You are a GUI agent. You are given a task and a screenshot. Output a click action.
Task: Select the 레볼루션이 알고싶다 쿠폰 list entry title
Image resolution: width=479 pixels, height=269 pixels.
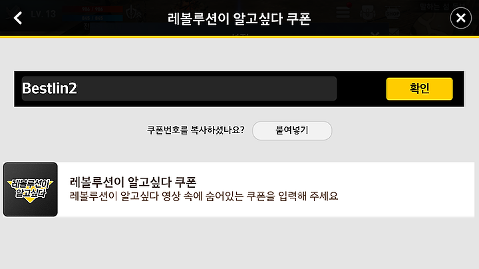point(133,182)
